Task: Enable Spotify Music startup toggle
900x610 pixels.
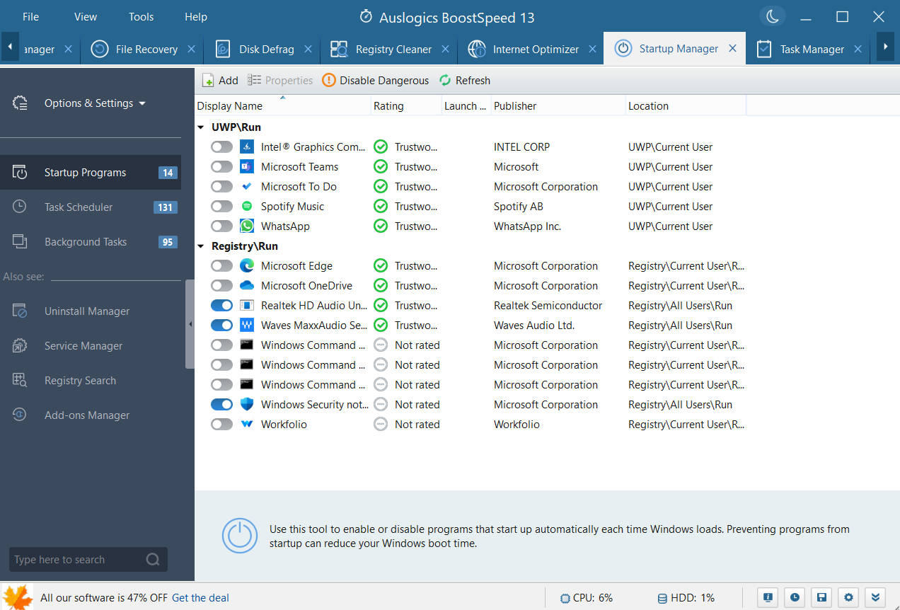Action: coord(222,207)
